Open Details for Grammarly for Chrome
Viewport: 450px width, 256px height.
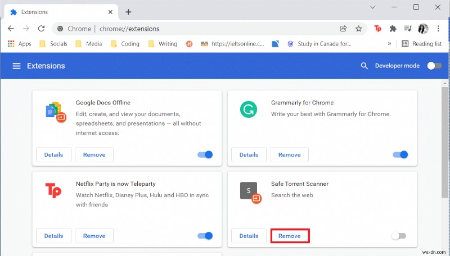click(x=249, y=154)
